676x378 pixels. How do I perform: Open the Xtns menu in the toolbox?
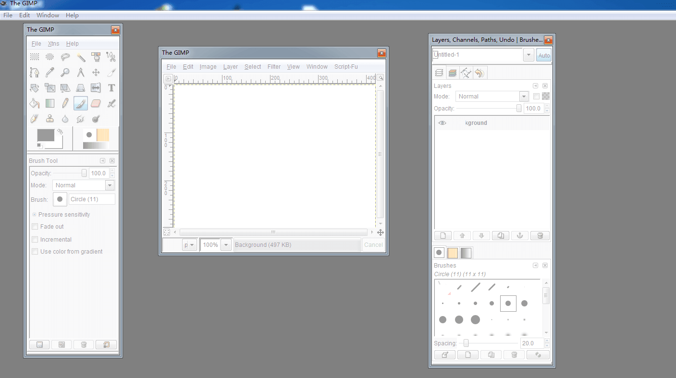53,44
